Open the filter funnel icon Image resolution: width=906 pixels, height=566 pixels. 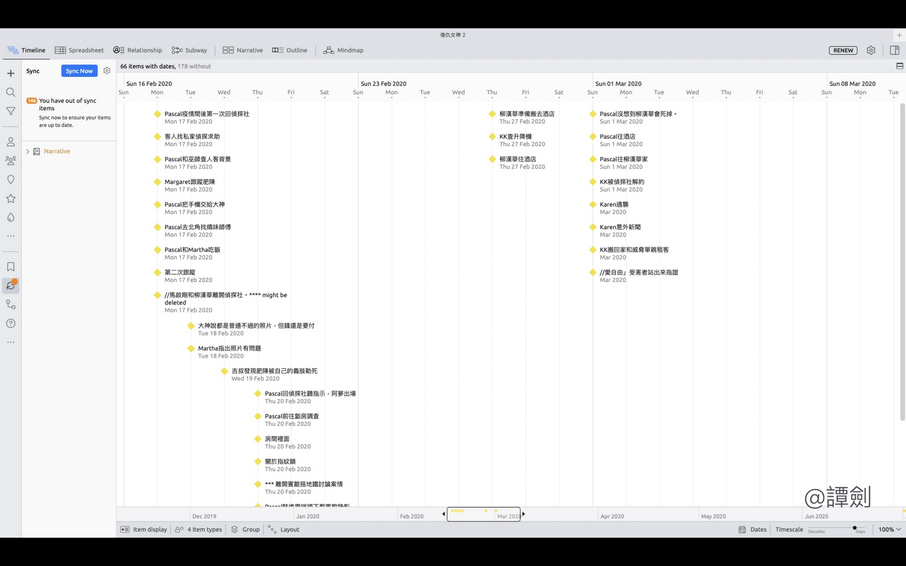10,111
